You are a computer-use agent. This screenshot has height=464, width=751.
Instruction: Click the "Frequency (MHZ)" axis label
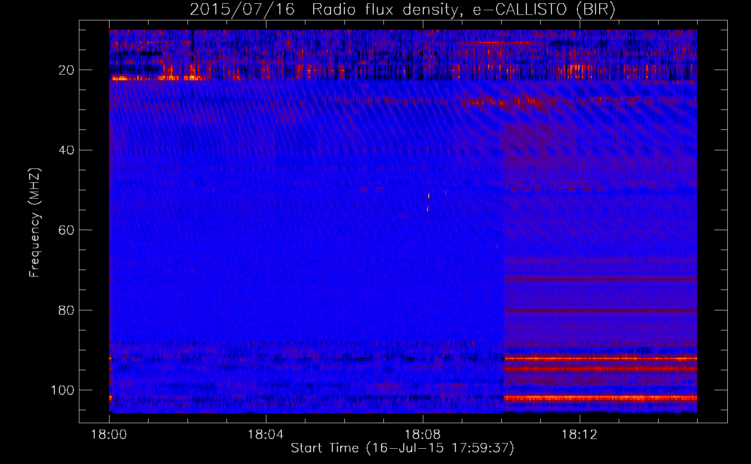[x=35, y=222]
